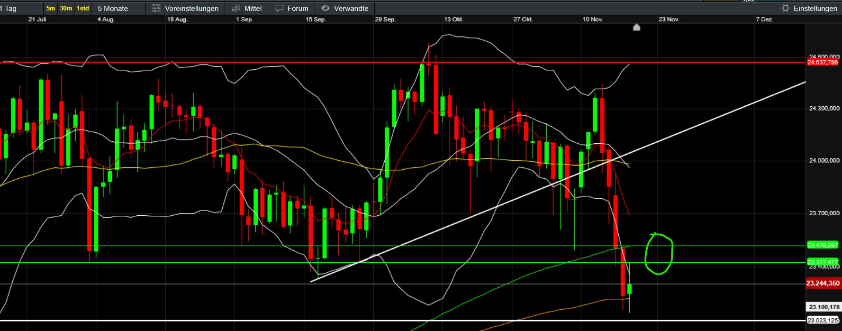This screenshot has width=842, height=331.
Task: Click the Mittel candlestick chart icon
Action: click(235, 9)
